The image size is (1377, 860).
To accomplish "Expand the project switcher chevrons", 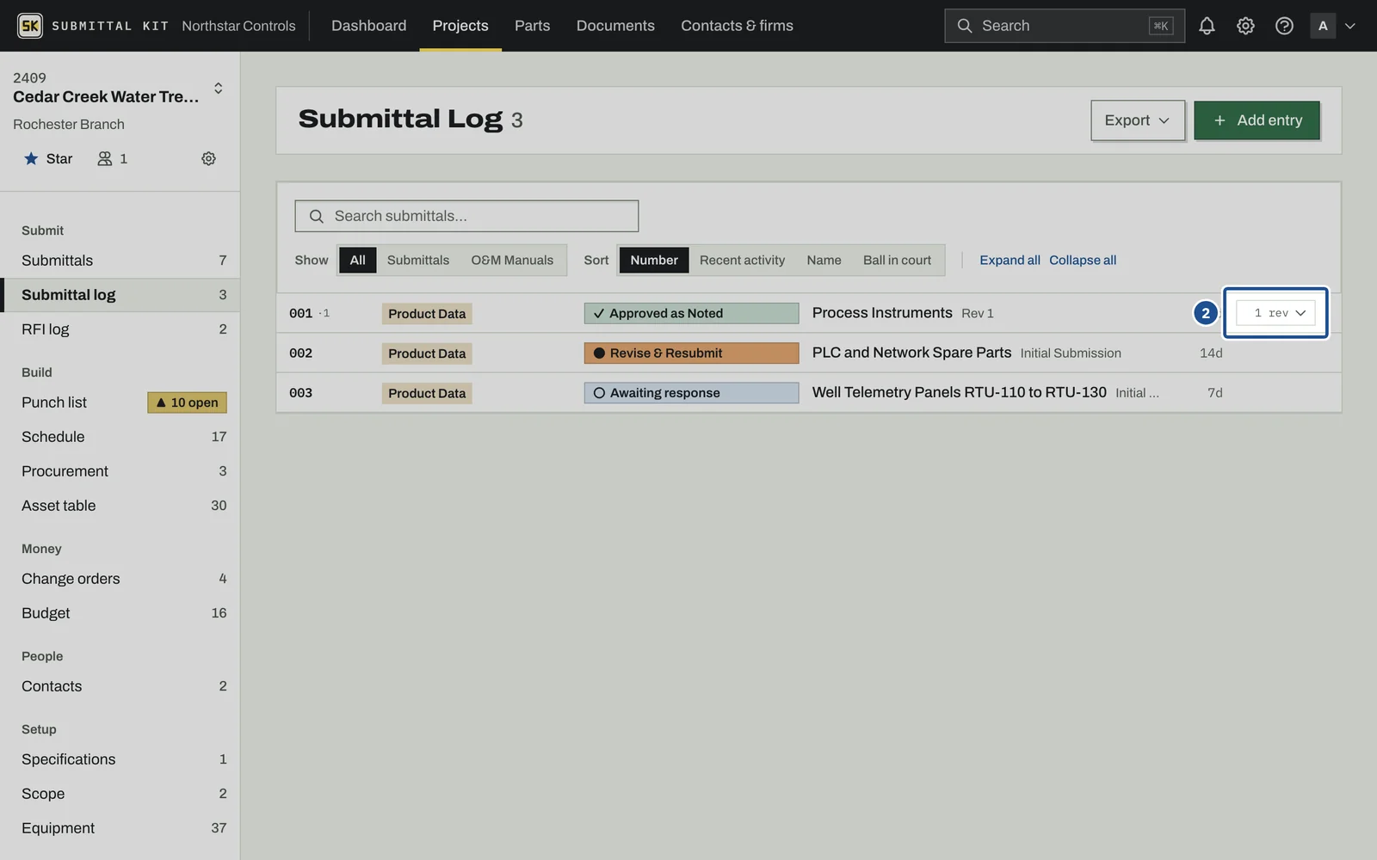I will pos(219,88).
